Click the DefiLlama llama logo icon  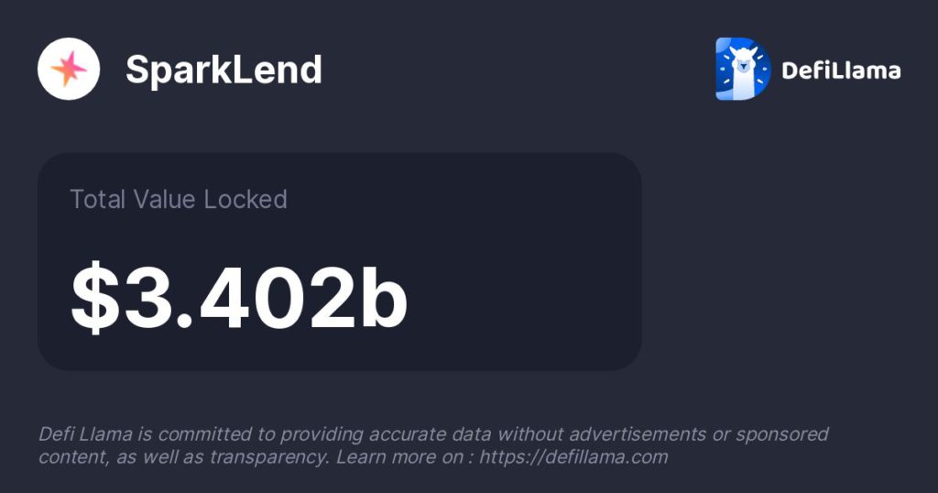743,69
